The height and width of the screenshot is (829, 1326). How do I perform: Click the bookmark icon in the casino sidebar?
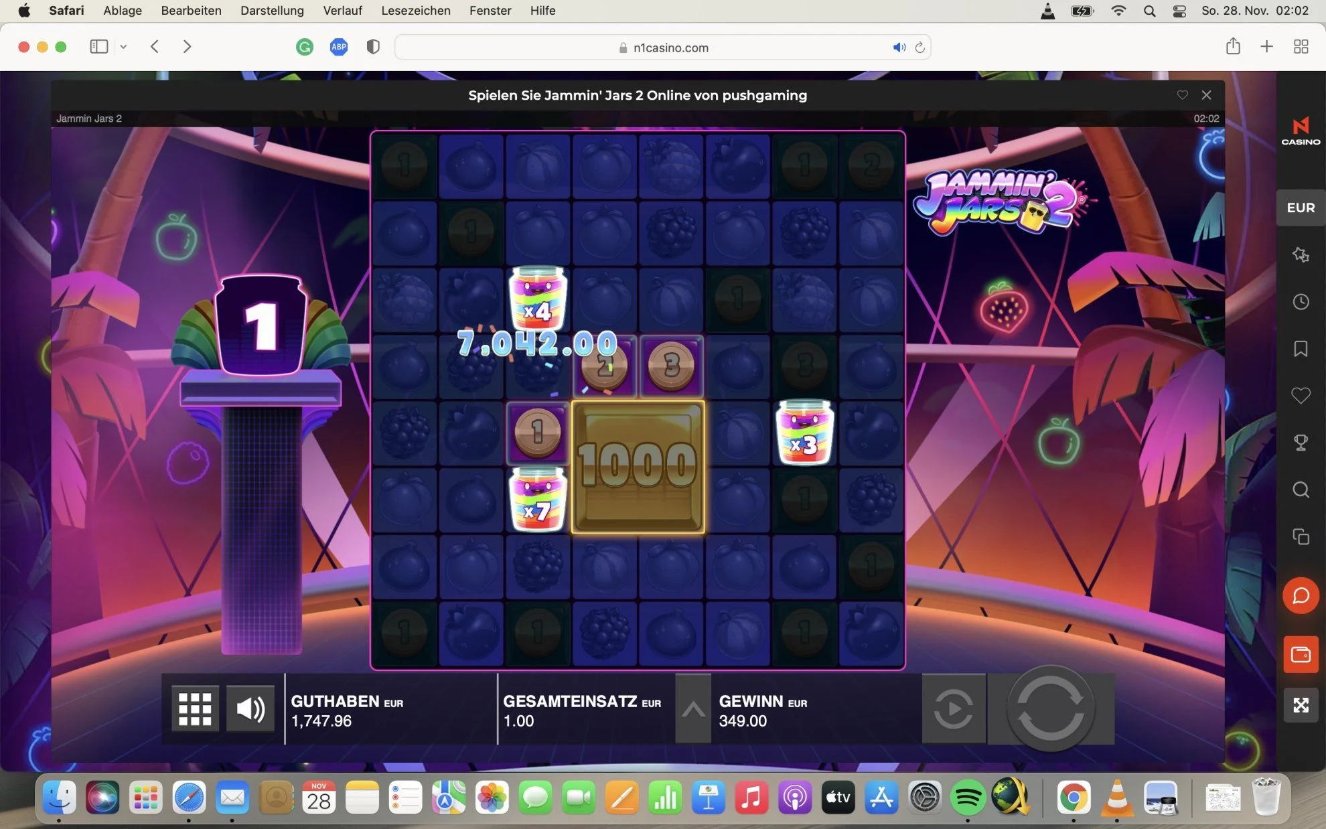point(1301,349)
